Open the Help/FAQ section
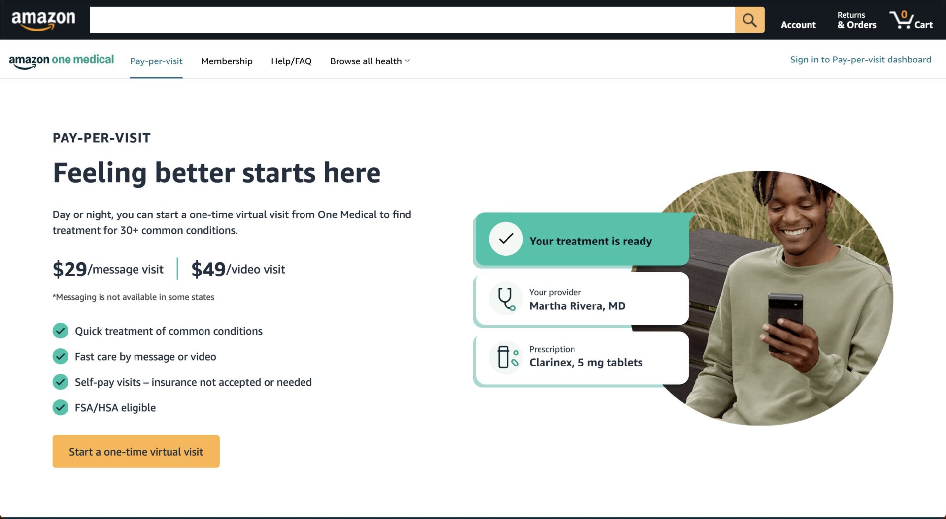Viewport: 946px width, 519px height. (291, 61)
